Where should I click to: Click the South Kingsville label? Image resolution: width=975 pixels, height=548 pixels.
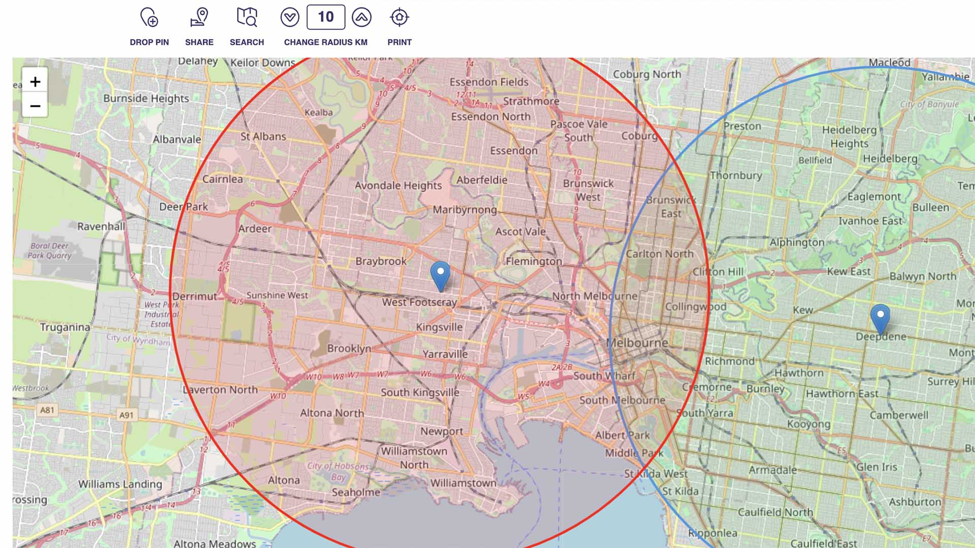[x=420, y=393]
